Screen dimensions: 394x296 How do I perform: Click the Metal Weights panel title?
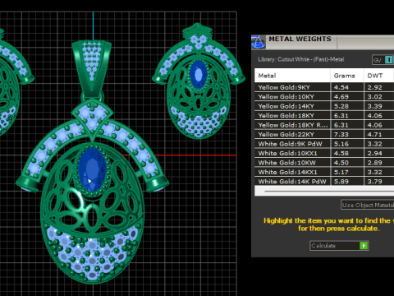pos(300,39)
